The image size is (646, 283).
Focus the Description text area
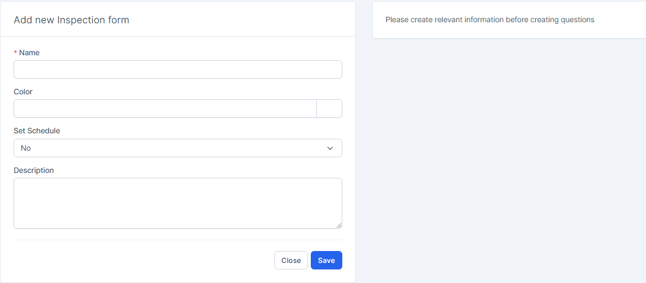click(x=178, y=203)
